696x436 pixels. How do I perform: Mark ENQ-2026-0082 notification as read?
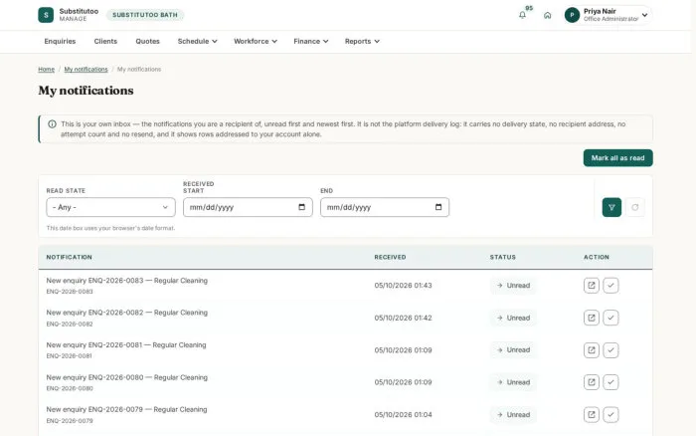(x=610, y=318)
